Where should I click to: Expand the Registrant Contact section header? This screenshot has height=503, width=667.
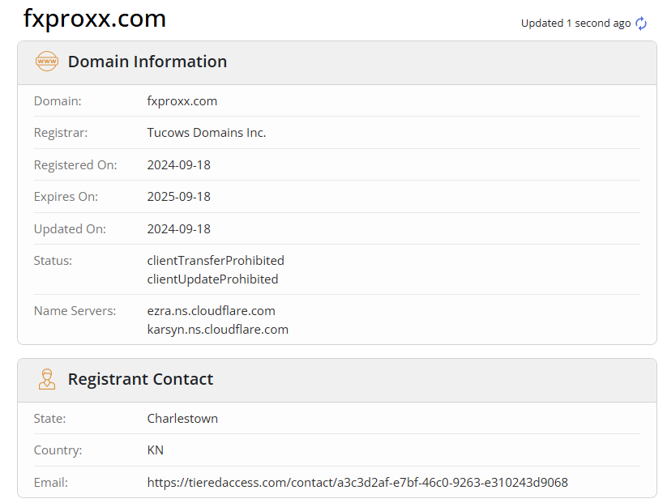(140, 379)
